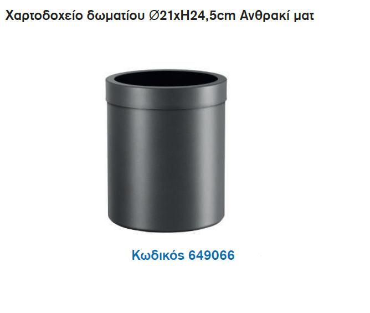Click the word ματ in the title
The height and width of the screenshot is (313, 370).
click(x=304, y=17)
